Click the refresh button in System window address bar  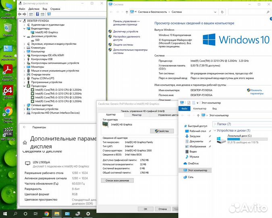pos(222,12)
